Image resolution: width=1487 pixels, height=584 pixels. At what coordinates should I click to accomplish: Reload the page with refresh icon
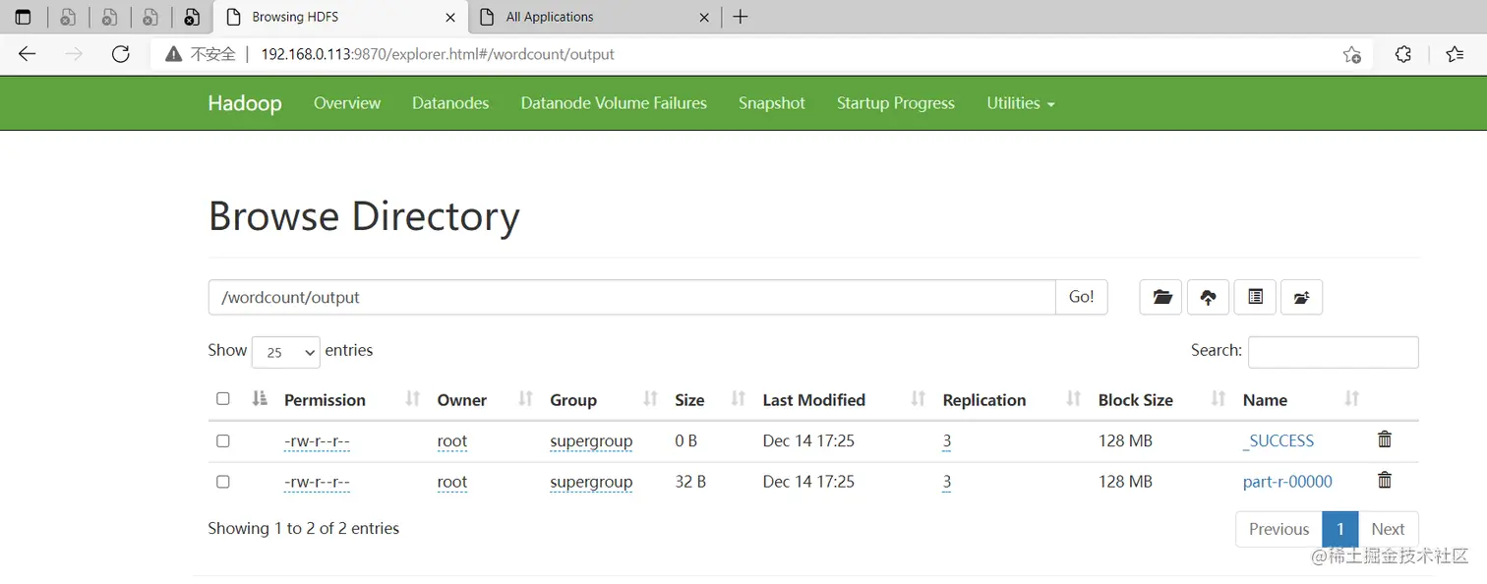tap(120, 54)
